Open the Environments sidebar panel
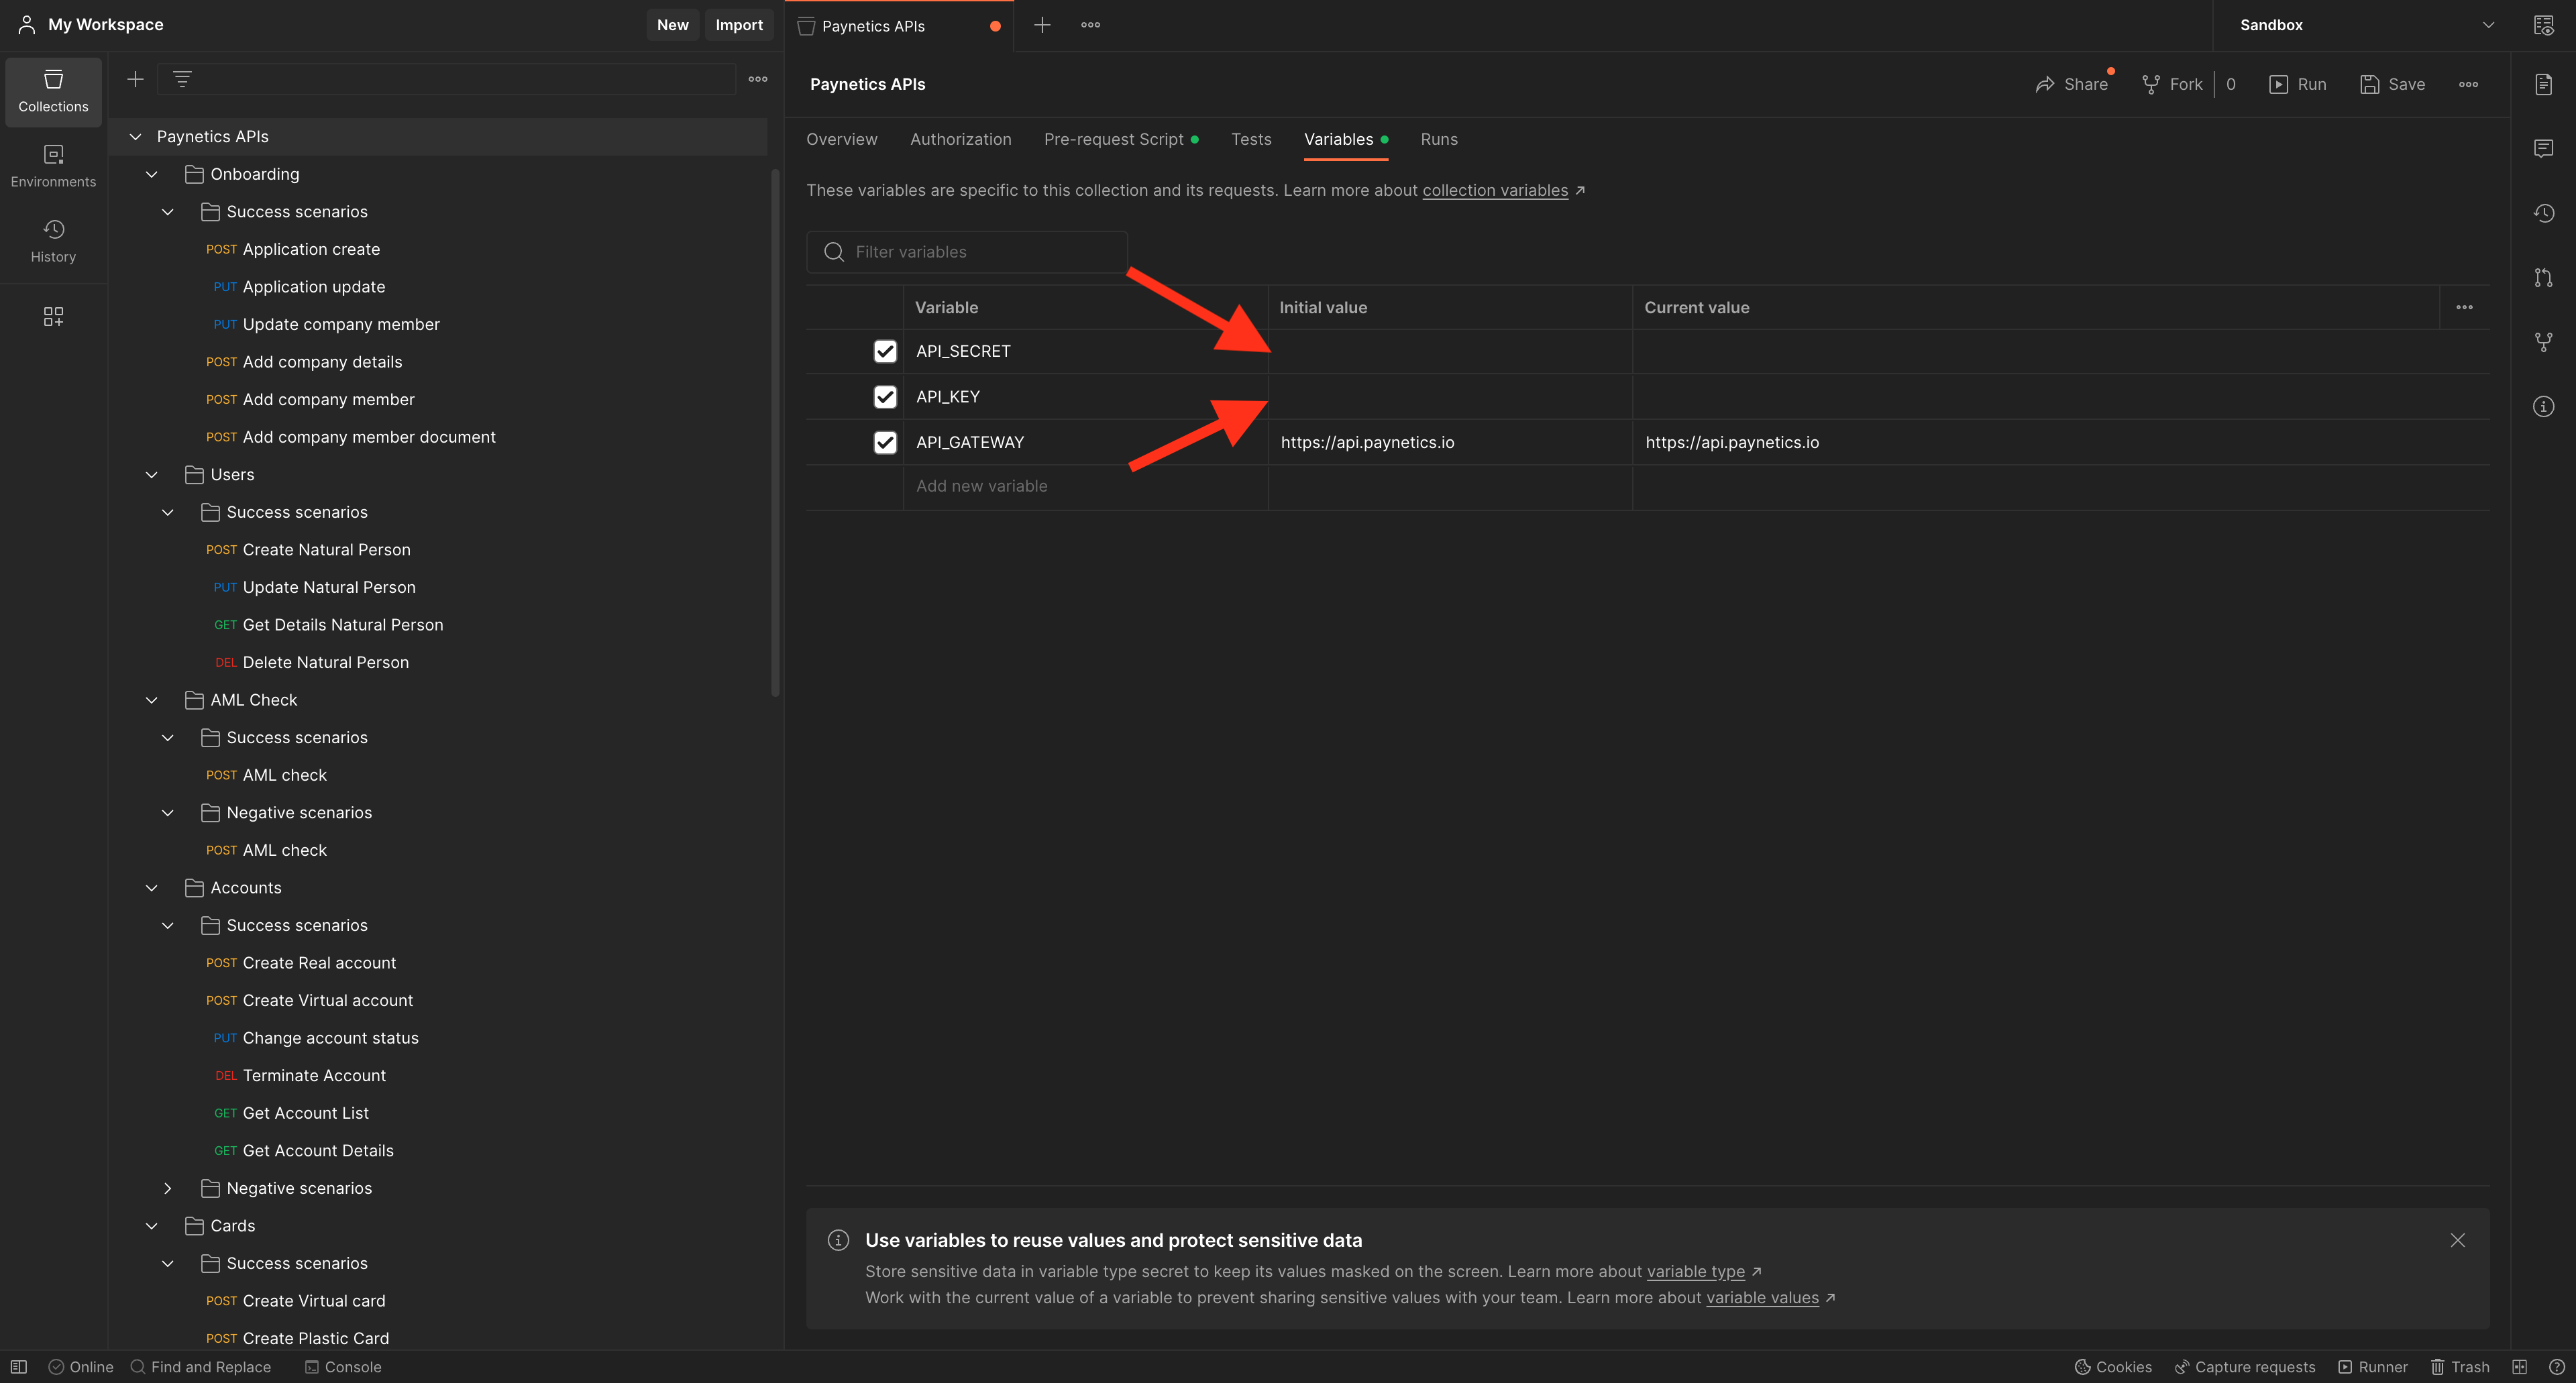This screenshot has height=1383, width=2576. point(53,165)
